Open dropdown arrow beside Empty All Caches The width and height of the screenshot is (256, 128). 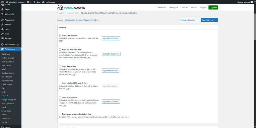198,20
